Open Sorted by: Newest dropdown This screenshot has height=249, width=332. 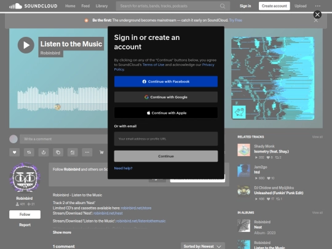(203, 247)
